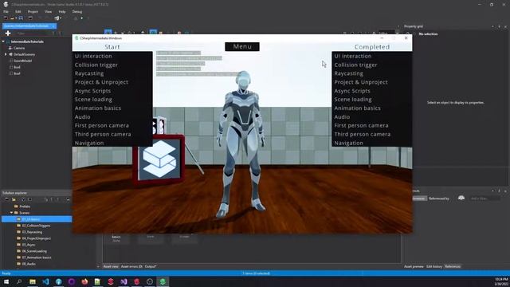Image resolution: width=510 pixels, height=287 pixels.
Task: Start the Collision trigger tutorial
Action: pyautogui.click(x=96, y=65)
